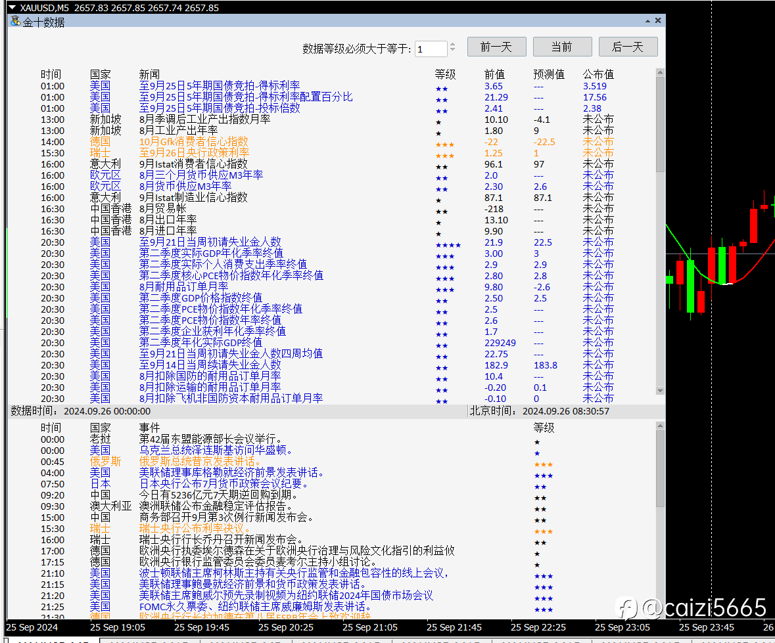Select event 瑞士央行行长乔丹召开新闻发布会
The image size is (775, 643).
[296, 540]
